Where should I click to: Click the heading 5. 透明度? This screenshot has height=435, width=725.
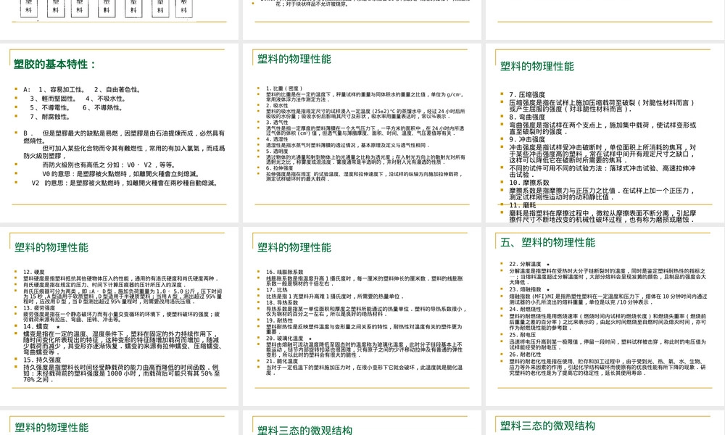coord(277,152)
